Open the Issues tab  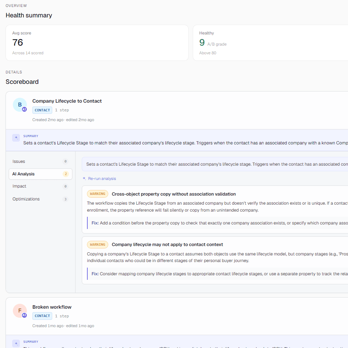(x=40, y=161)
